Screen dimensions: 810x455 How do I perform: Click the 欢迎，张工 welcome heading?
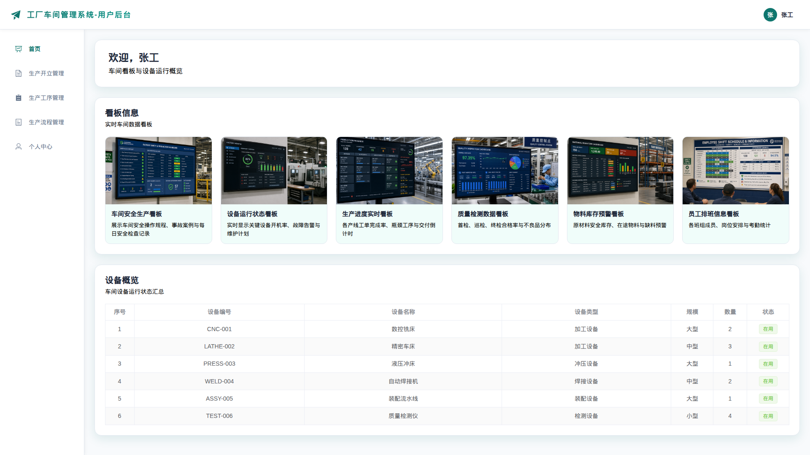click(134, 58)
